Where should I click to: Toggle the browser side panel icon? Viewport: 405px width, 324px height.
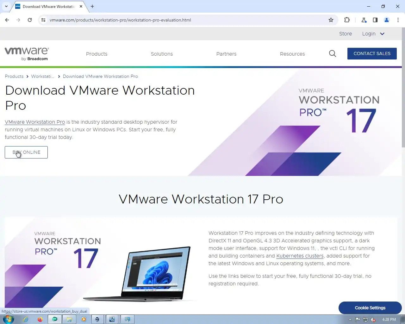coord(375,20)
